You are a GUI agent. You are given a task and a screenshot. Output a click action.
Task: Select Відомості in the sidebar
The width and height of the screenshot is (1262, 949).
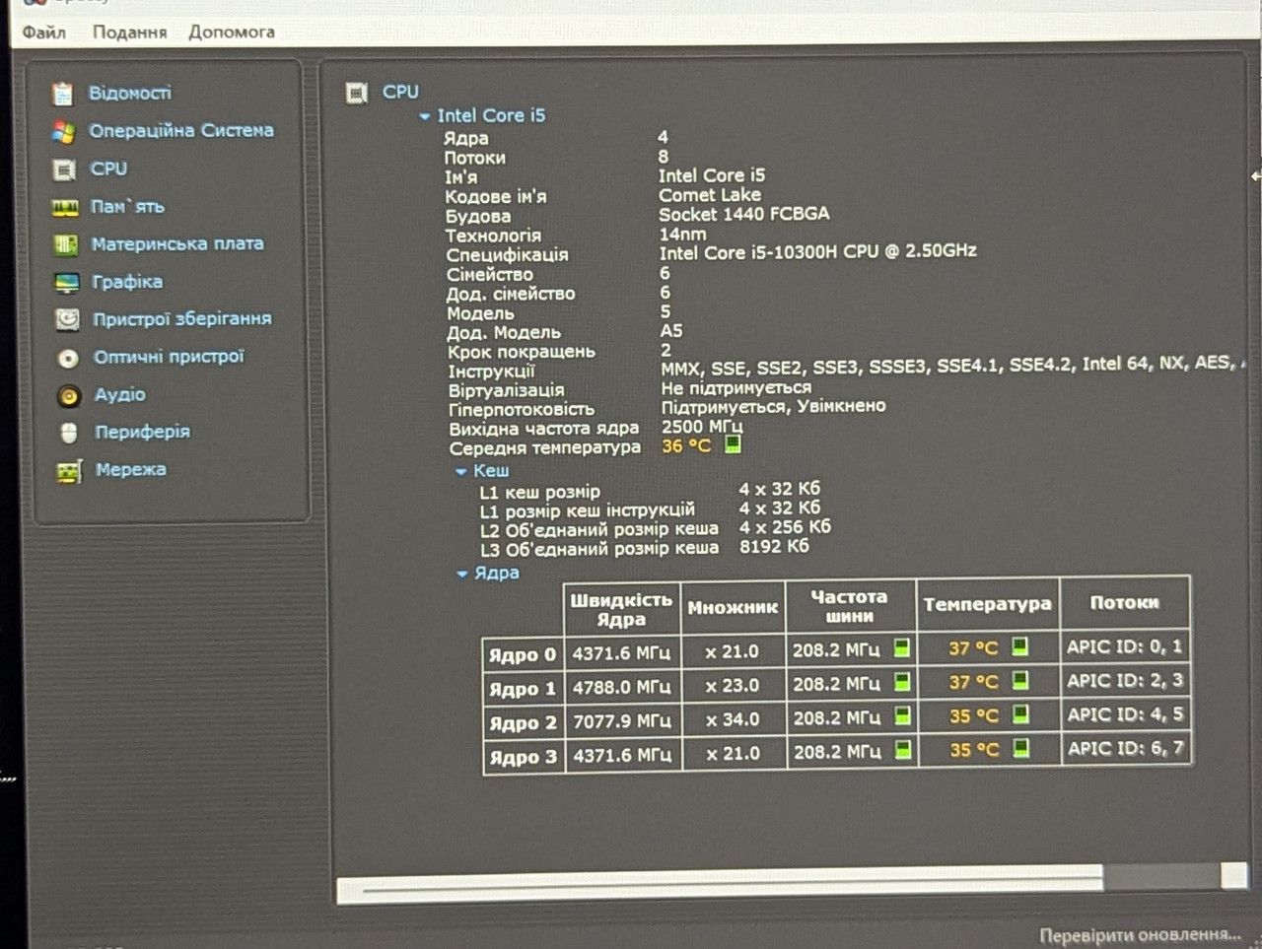point(130,93)
